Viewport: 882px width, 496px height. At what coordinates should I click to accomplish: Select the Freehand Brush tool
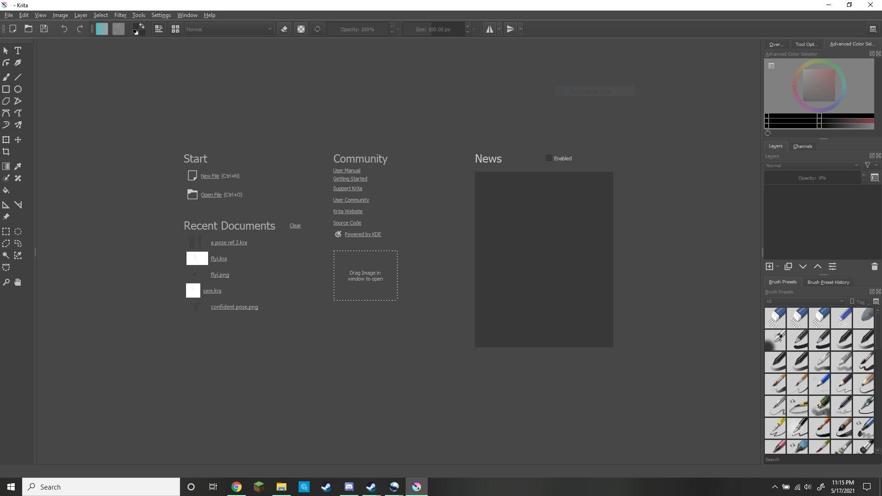coord(6,77)
